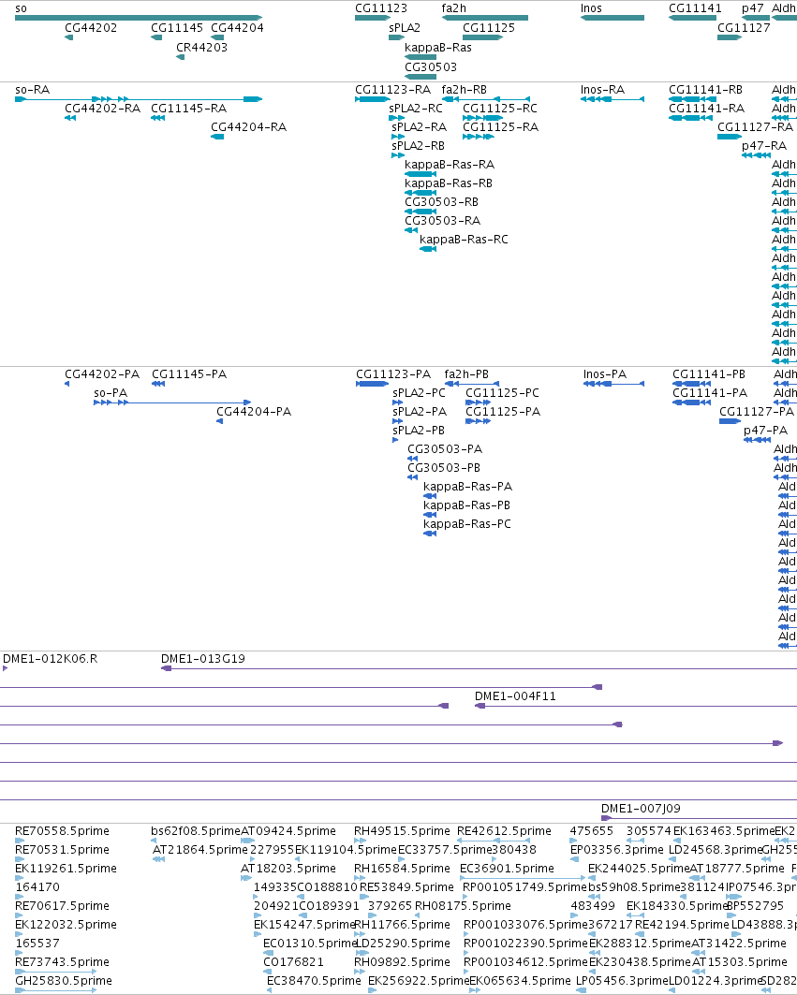Select the p47 gene label
Viewport: 797px width, 995px height.
[753, 8]
